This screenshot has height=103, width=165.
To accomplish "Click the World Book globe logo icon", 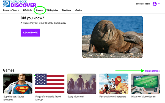I will click(x=6, y=4).
